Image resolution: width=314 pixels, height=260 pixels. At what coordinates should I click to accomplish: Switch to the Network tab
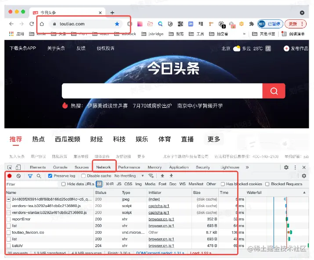pyautogui.click(x=103, y=167)
